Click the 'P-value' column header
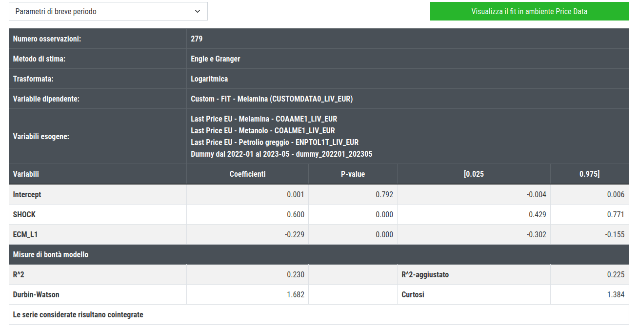 [x=353, y=174]
